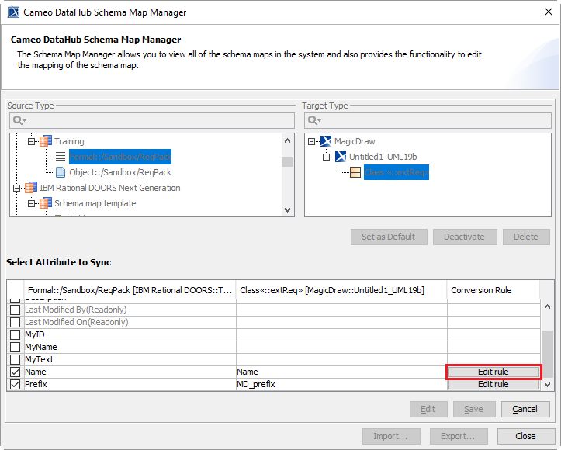Click the Class«::extReq» column header
Screen dimensions: 561x450
(341, 290)
